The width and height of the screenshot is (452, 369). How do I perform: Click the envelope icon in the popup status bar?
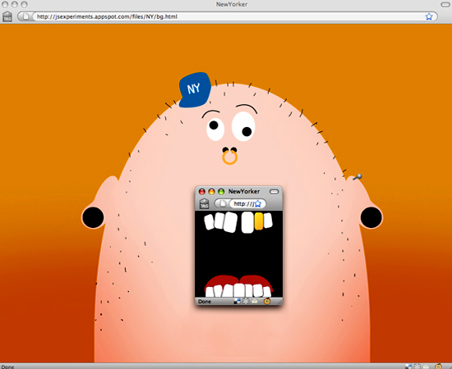click(255, 302)
